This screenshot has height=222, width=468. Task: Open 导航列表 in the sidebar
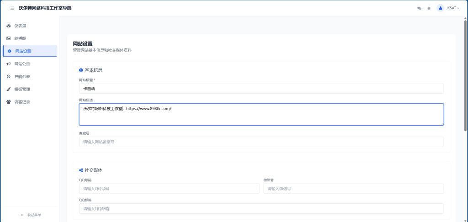(30, 76)
